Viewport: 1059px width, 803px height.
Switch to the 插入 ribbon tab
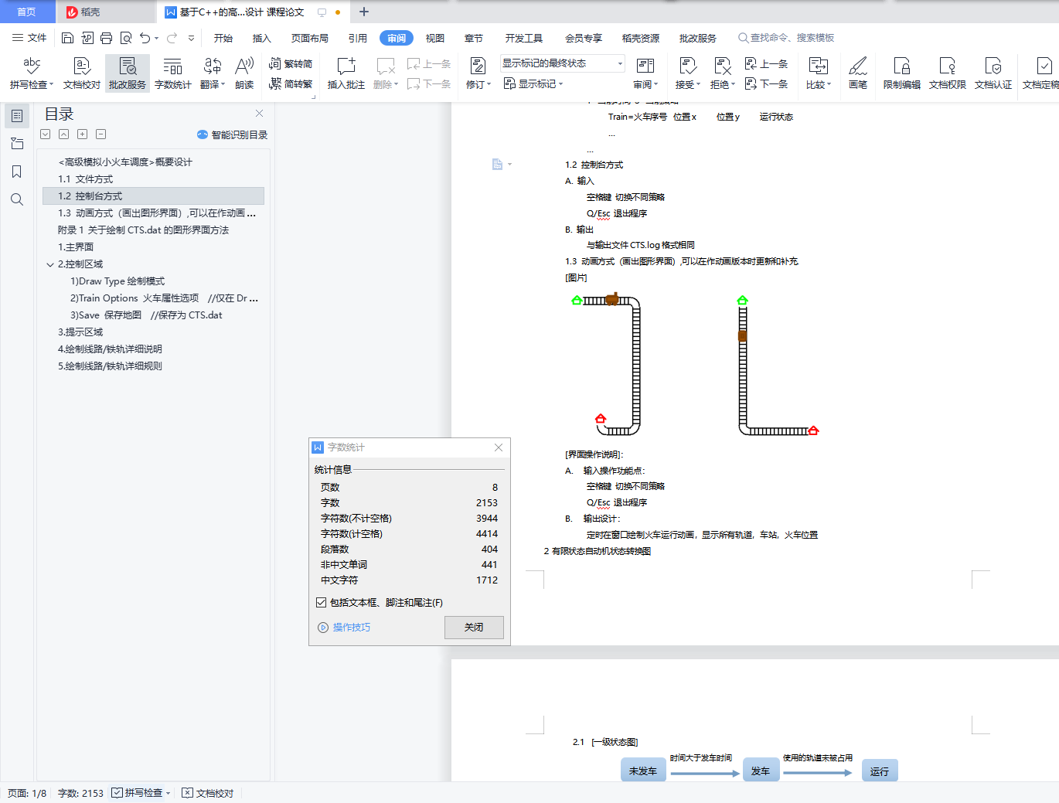click(x=262, y=38)
